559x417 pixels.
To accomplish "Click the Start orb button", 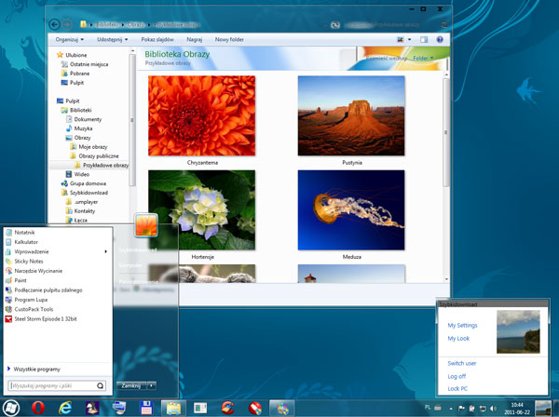I will (10, 408).
